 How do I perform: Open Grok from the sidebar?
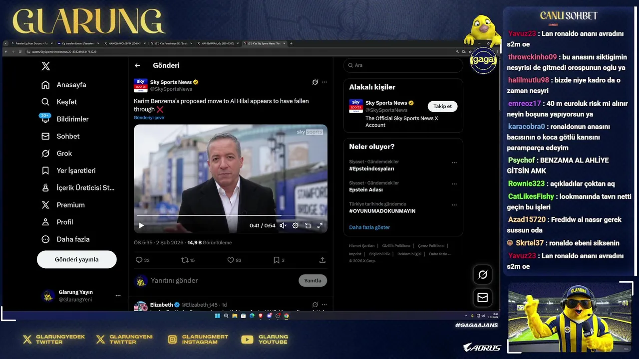[x=57, y=153]
